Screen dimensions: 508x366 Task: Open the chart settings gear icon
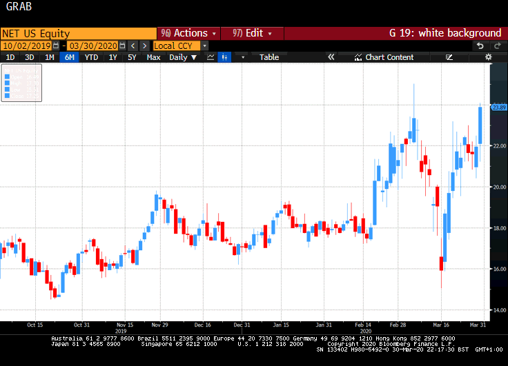point(489,57)
